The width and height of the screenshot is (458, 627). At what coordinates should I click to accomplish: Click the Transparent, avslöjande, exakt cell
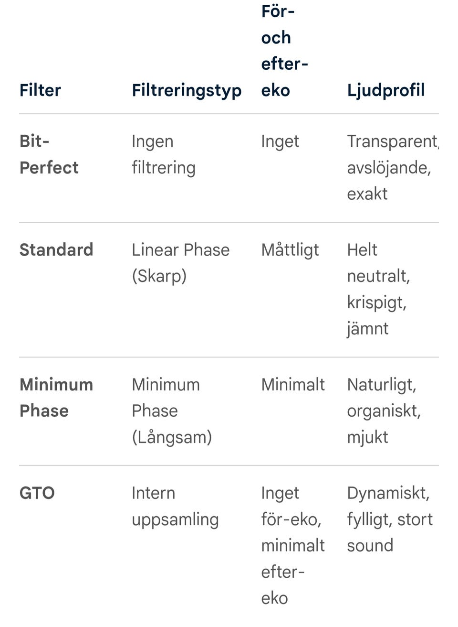tap(393, 168)
